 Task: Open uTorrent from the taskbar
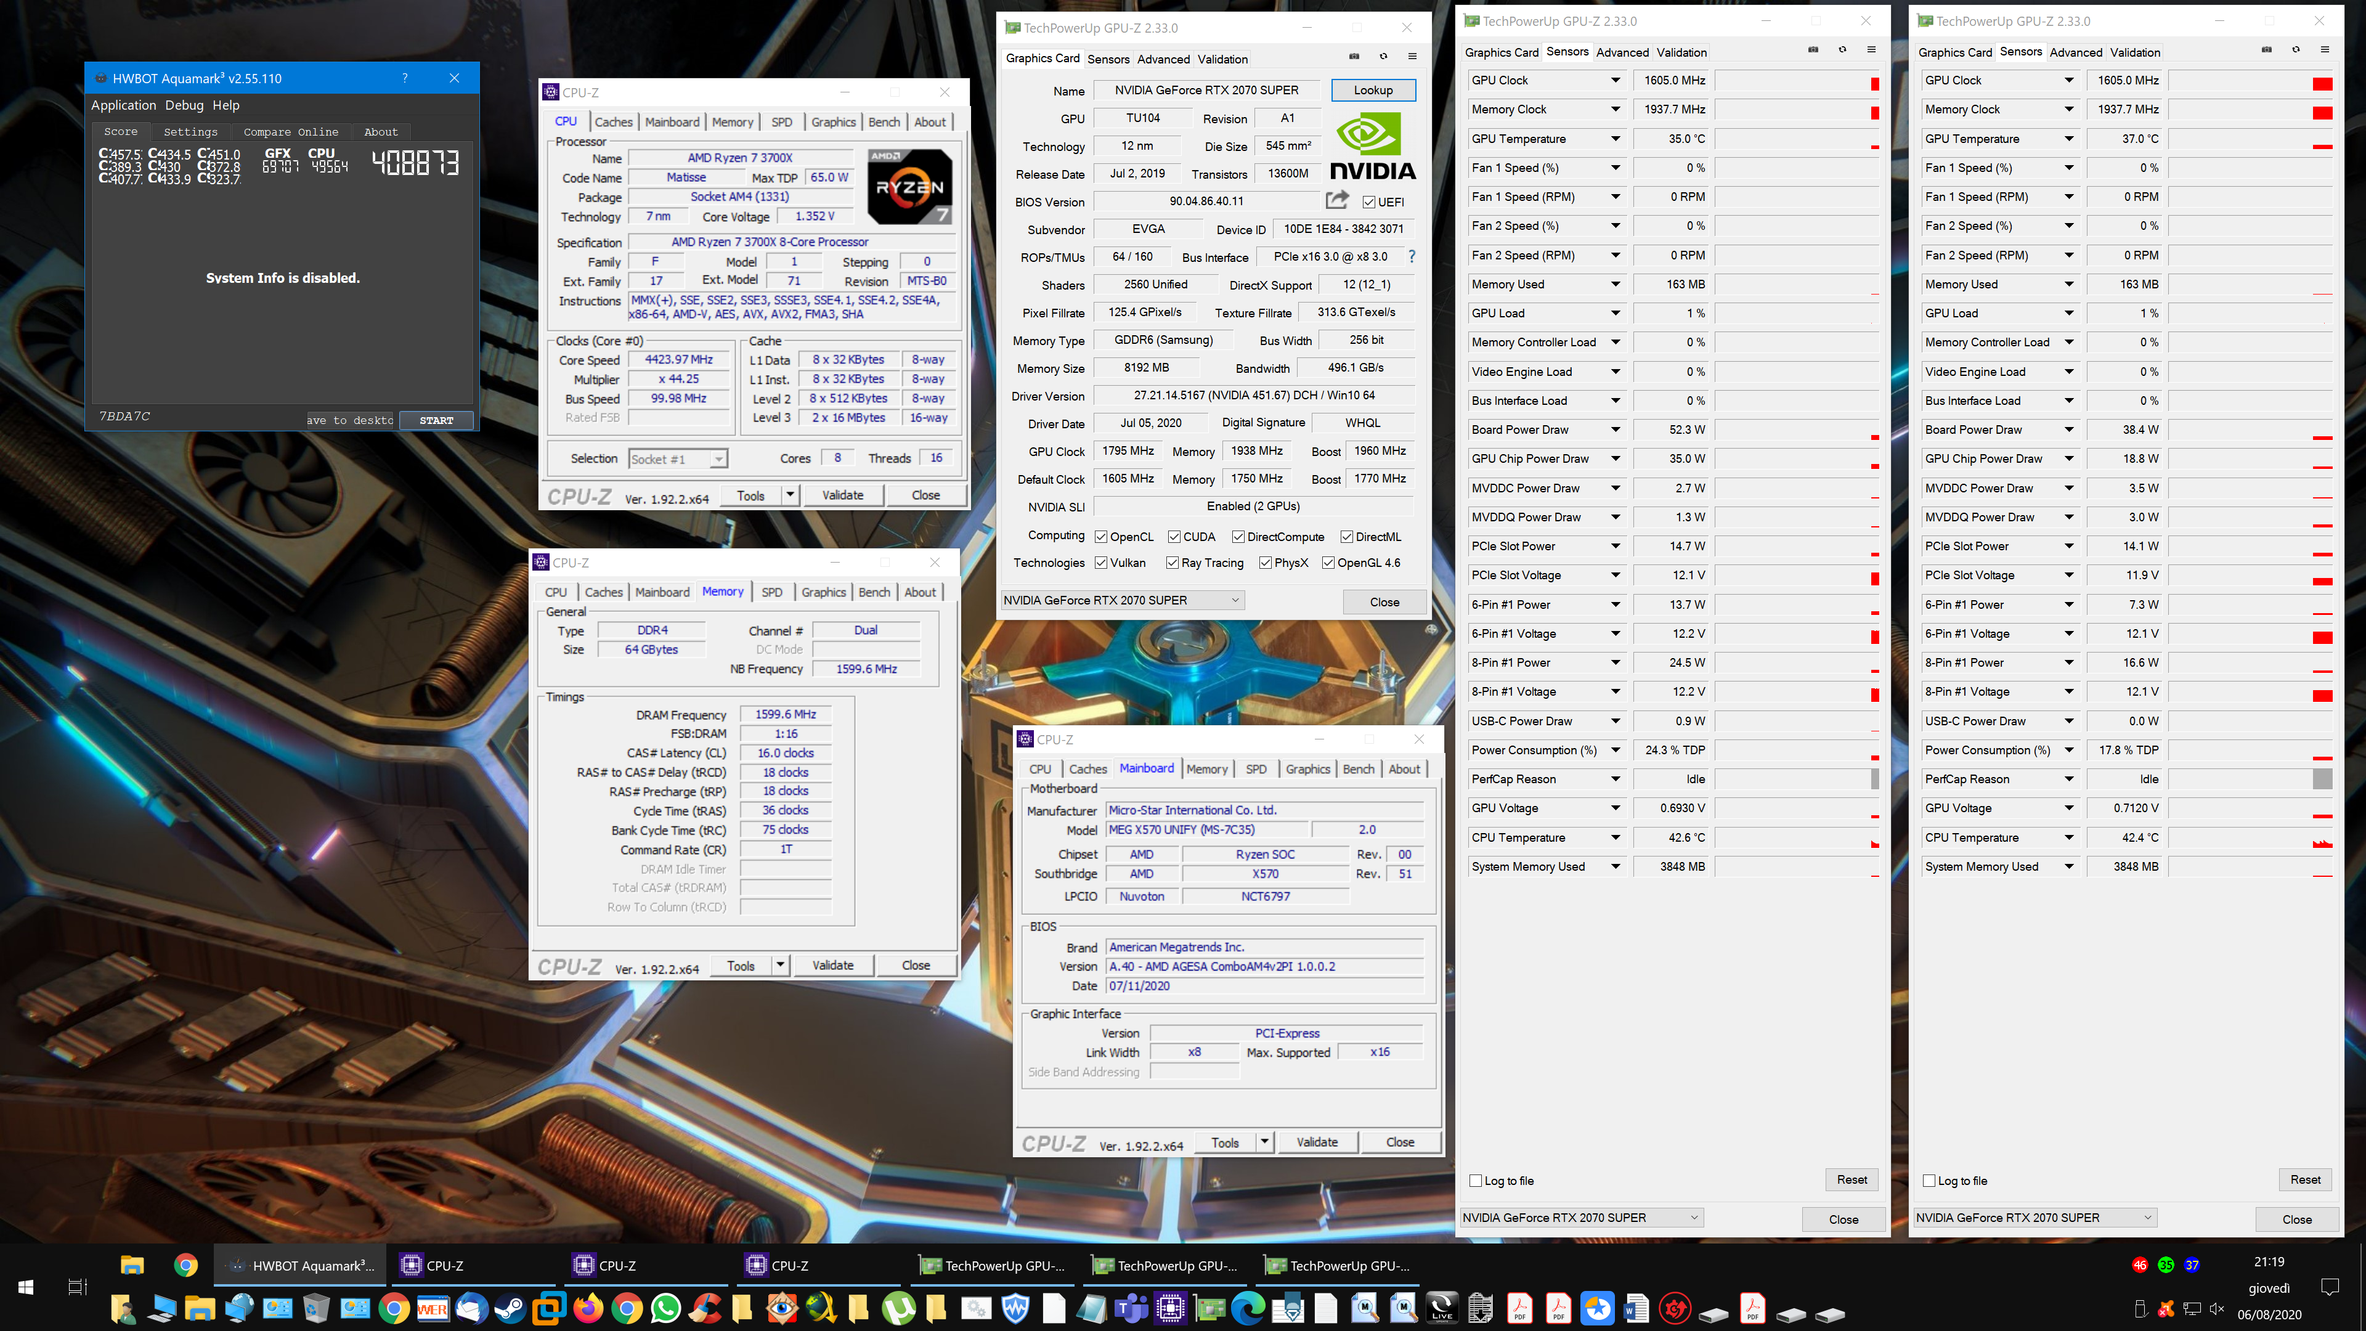click(x=898, y=1308)
